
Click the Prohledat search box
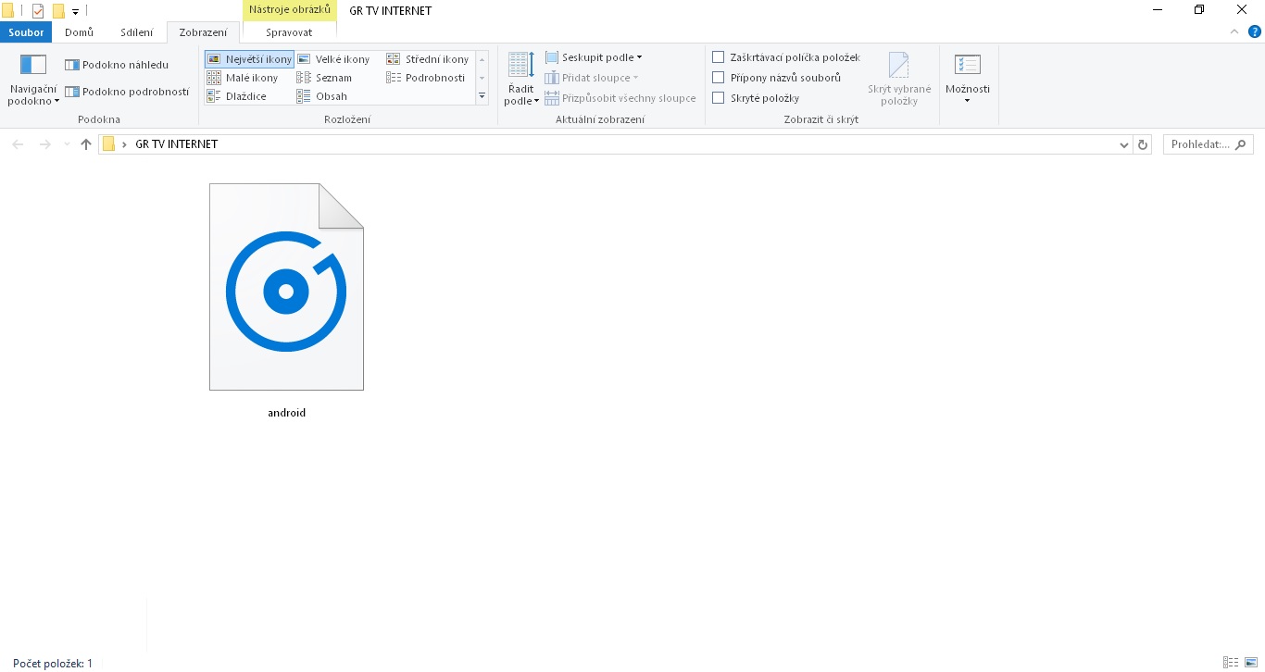(1209, 144)
